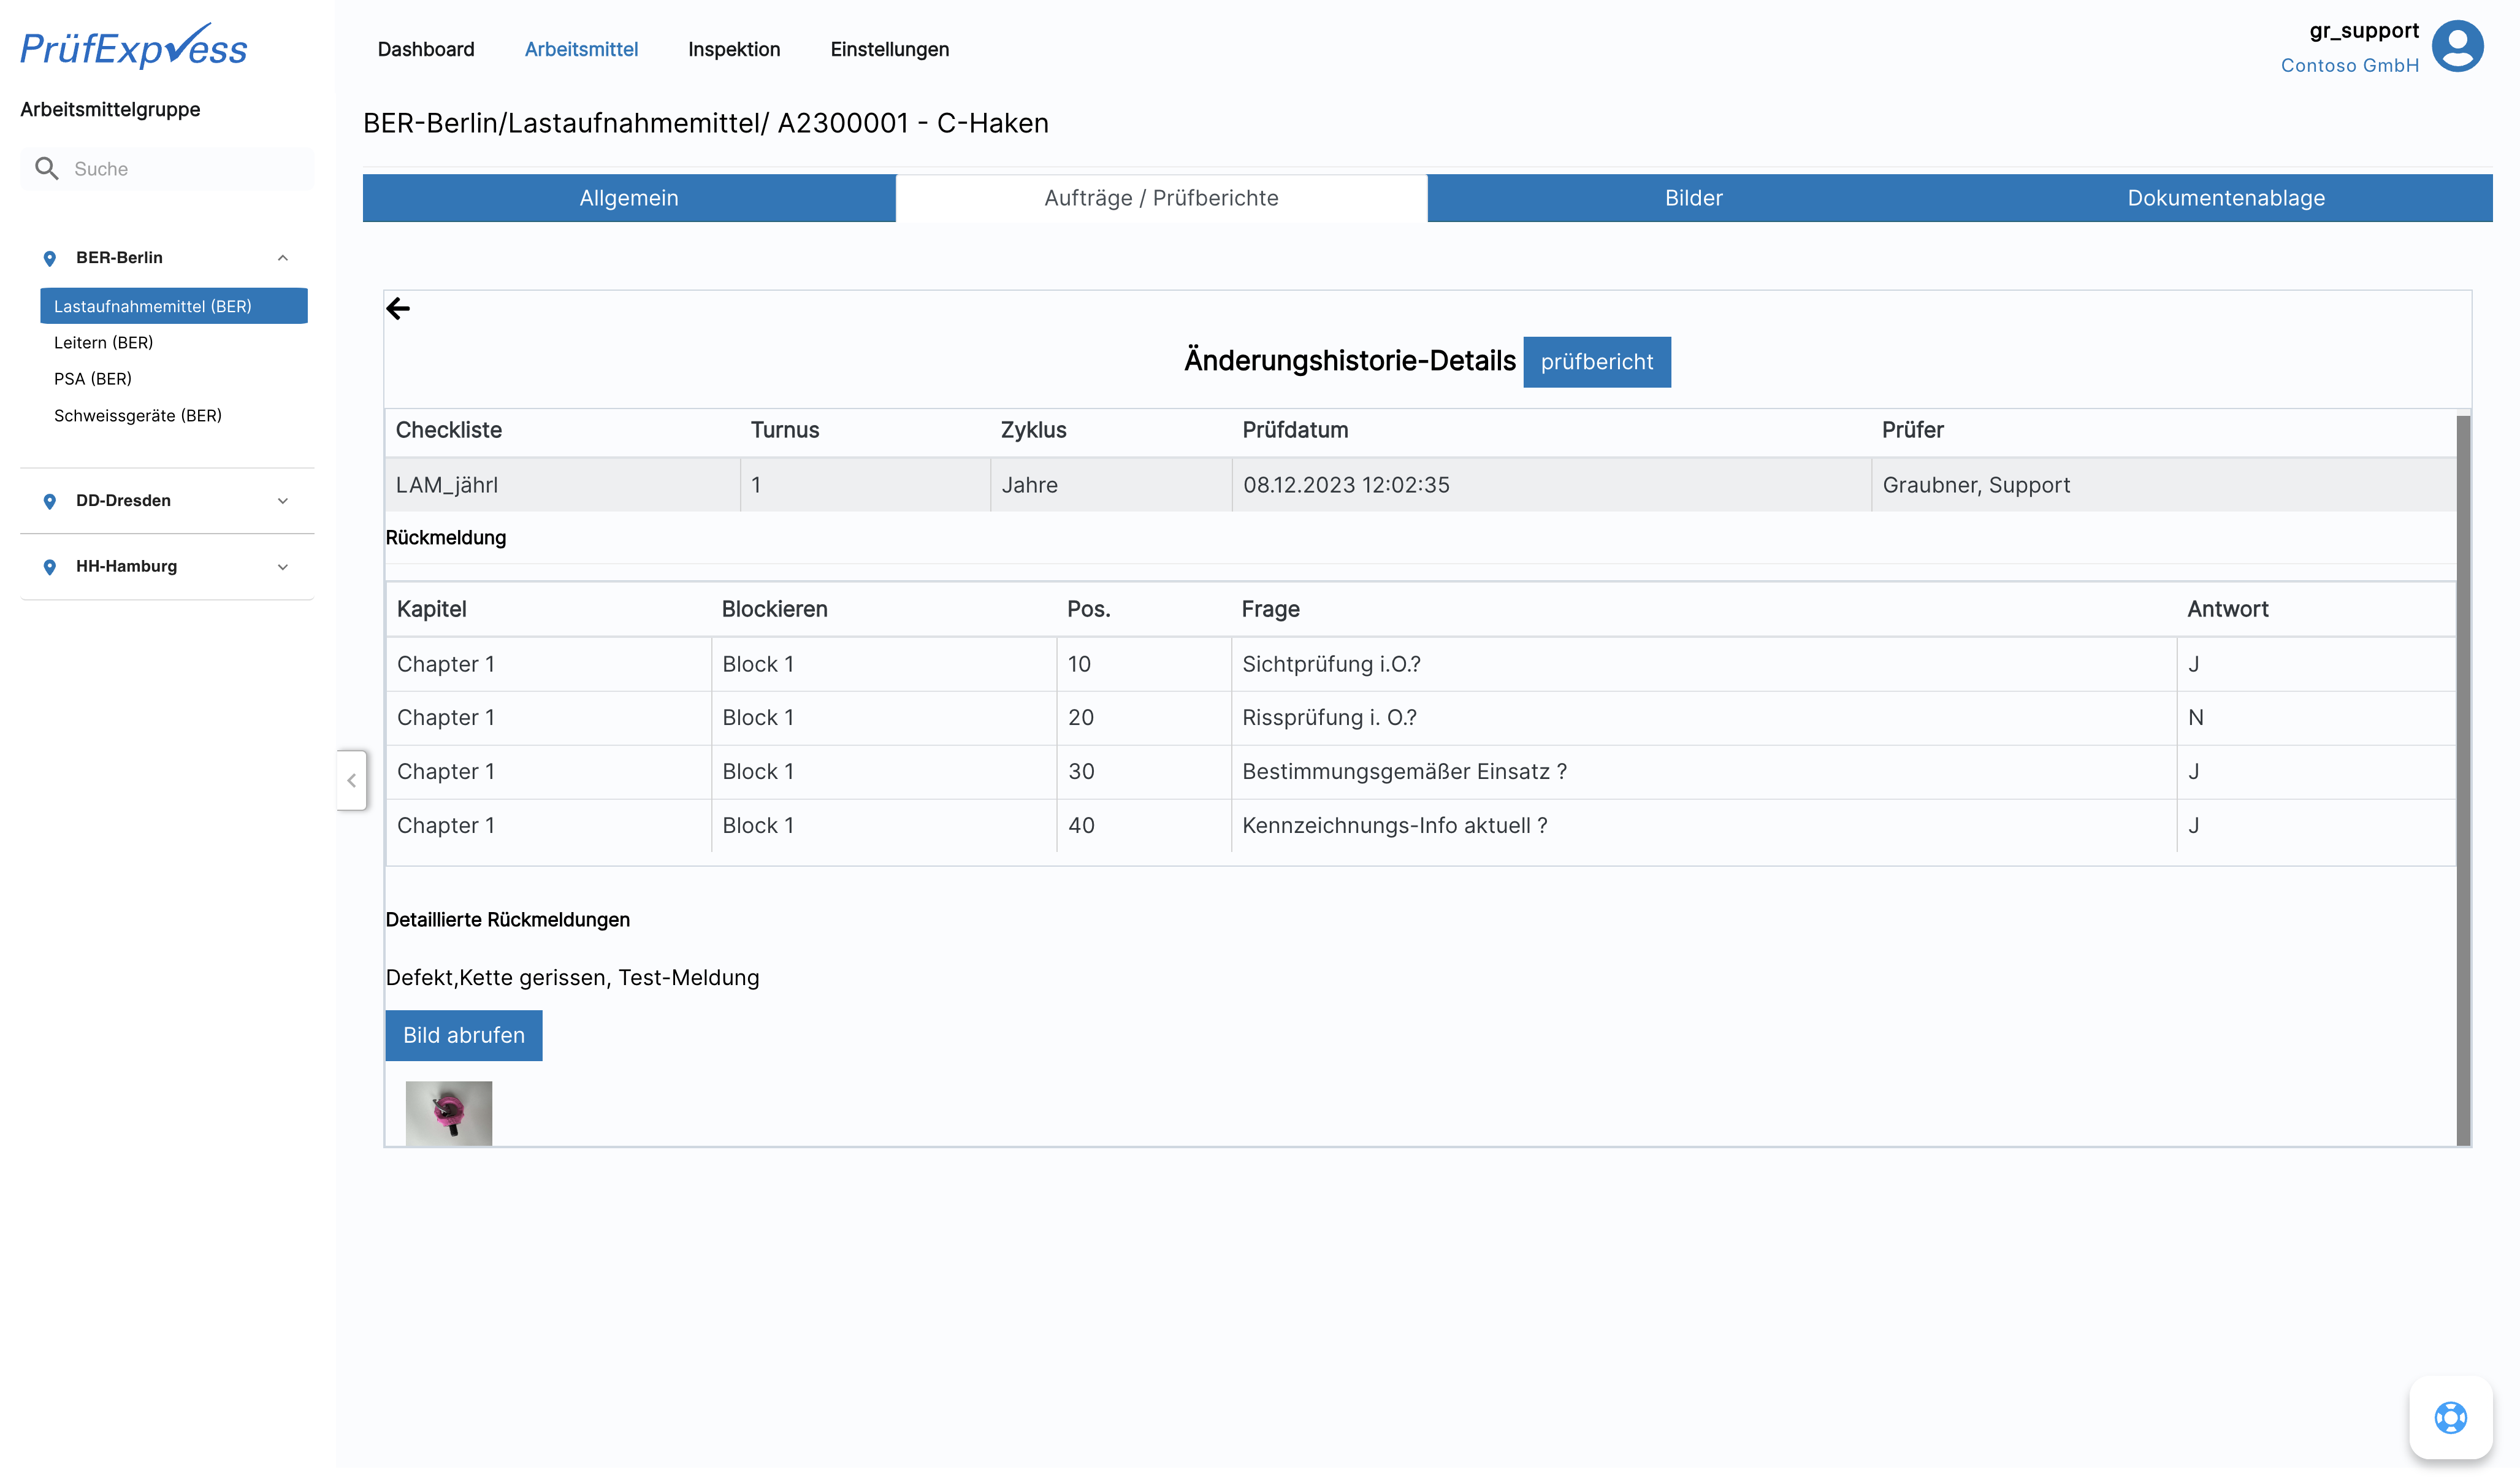Open the Inspektion menu
Image resolution: width=2520 pixels, height=1477 pixels.
pyautogui.click(x=733, y=49)
